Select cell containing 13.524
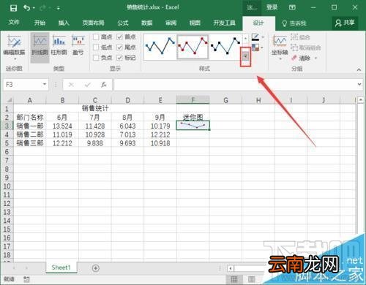Viewport: 366px width, 285px height. click(62, 126)
